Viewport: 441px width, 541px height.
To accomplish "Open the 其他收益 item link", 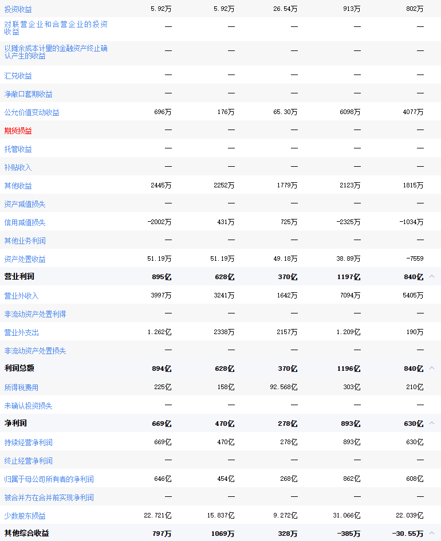I will pyautogui.click(x=18, y=186).
